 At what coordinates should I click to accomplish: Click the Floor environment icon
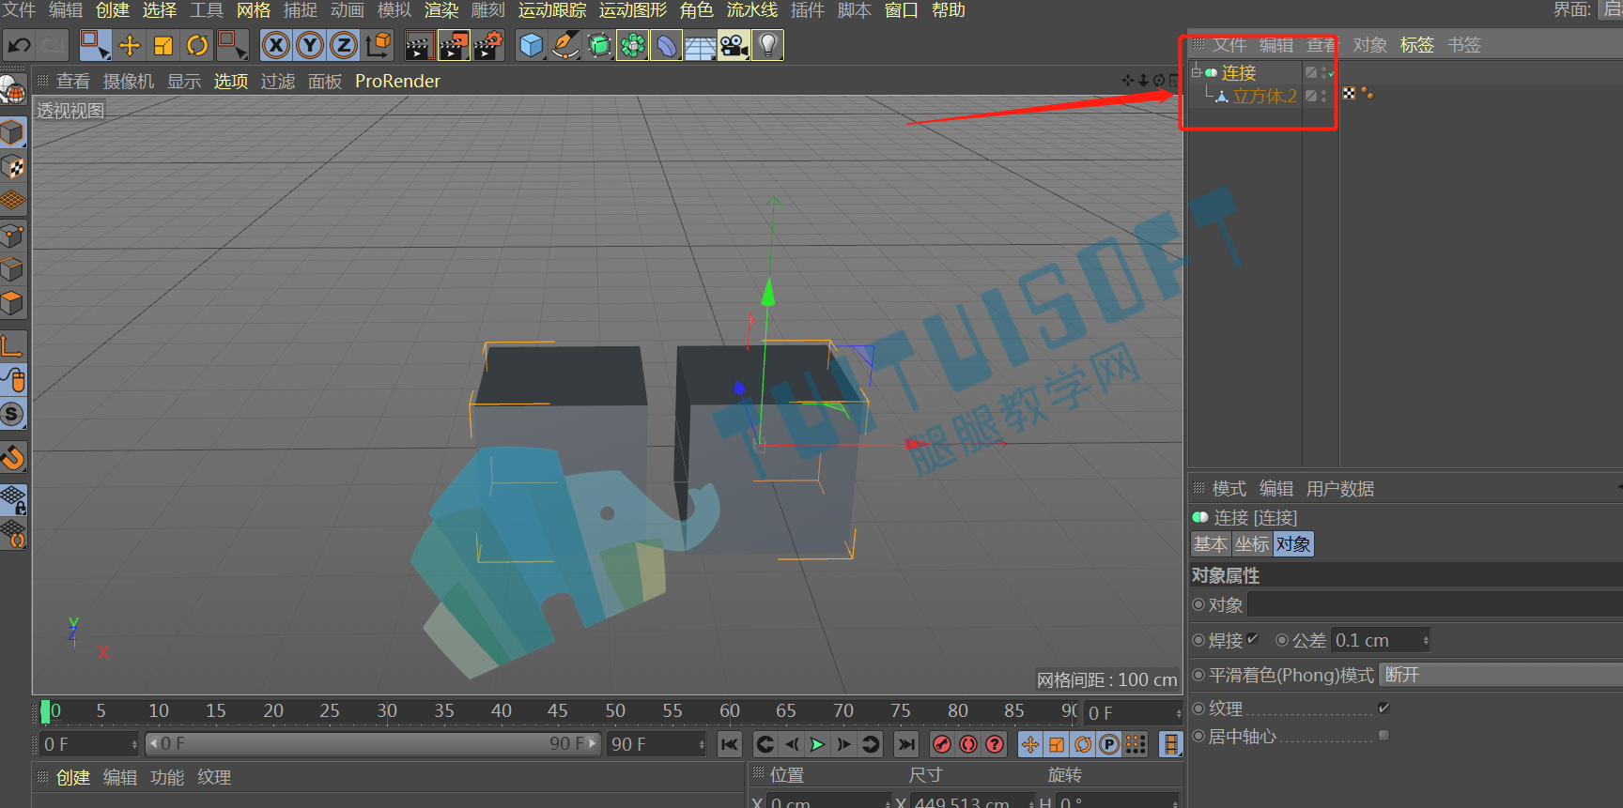pyautogui.click(x=700, y=45)
